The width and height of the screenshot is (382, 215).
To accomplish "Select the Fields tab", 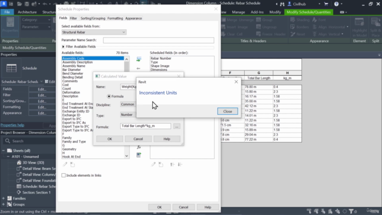I will [63, 18].
